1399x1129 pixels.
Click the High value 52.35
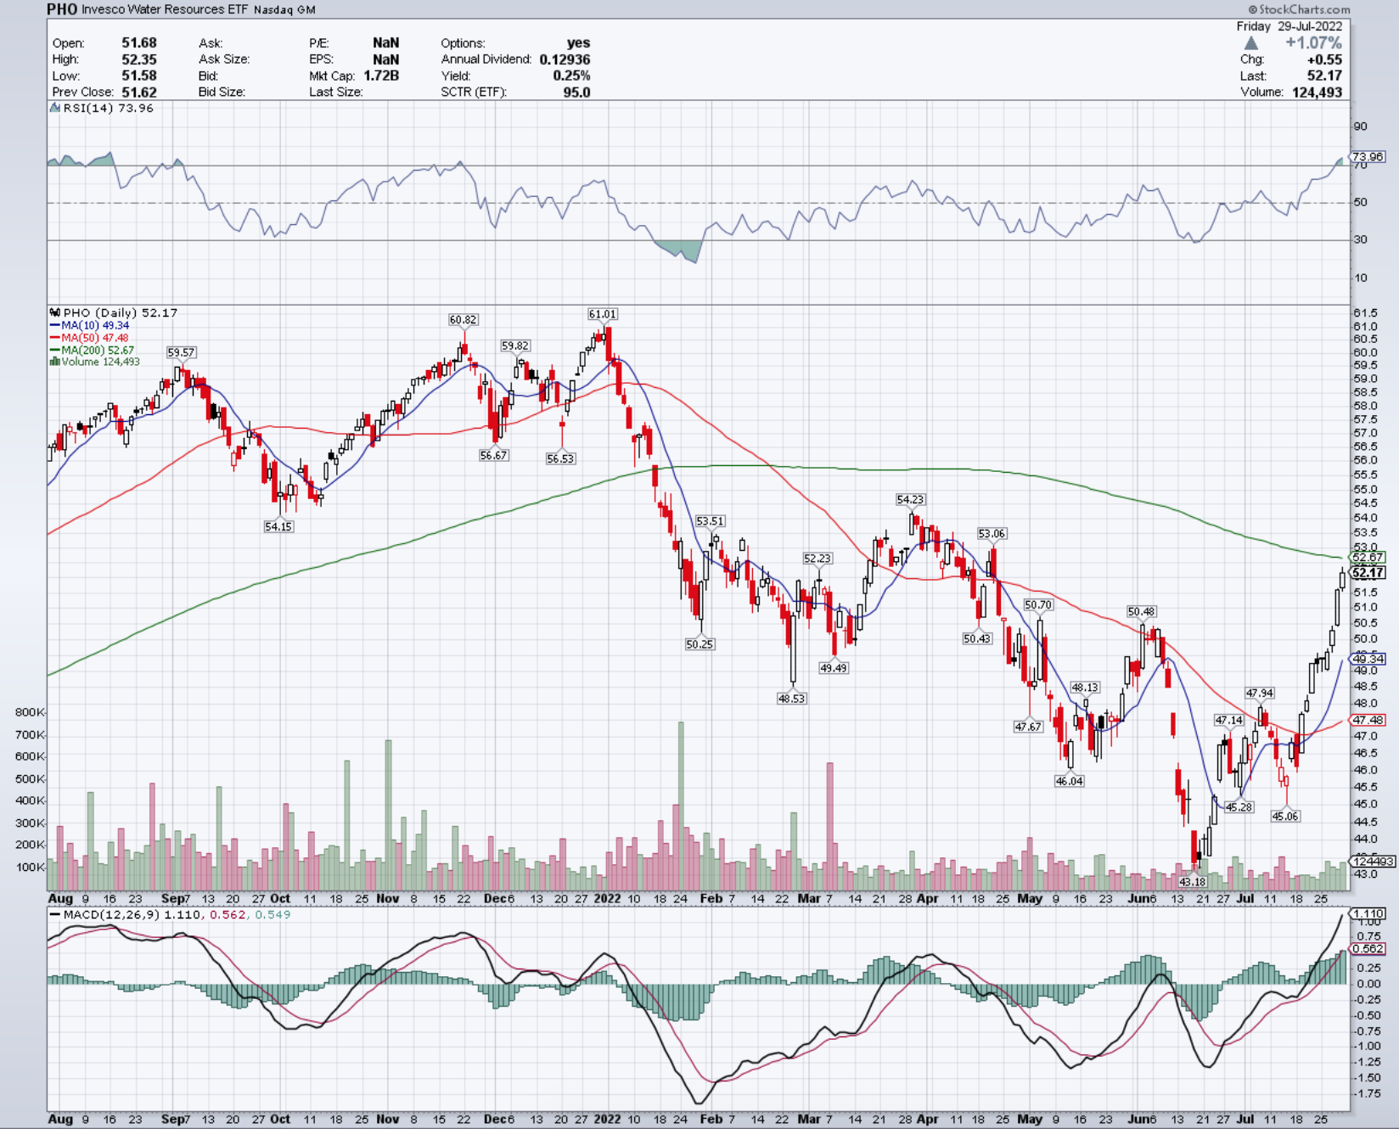[x=139, y=59]
